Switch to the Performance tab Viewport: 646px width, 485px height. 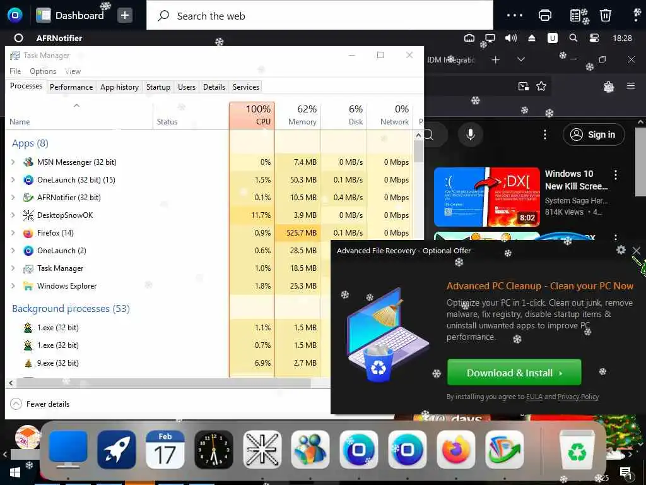71,87
